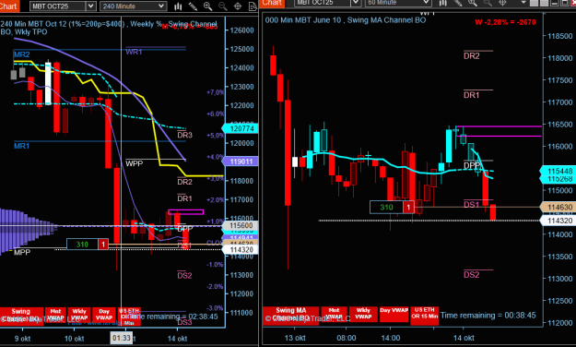Toggle Day VWAP button in right chart
The image size is (576, 347).
[x=394, y=314]
